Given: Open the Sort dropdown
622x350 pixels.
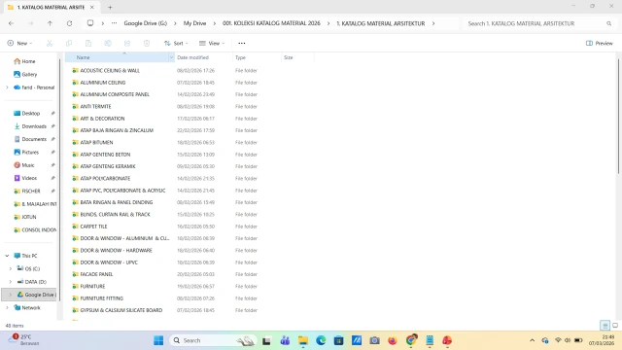Looking at the screenshot, I should 176,43.
